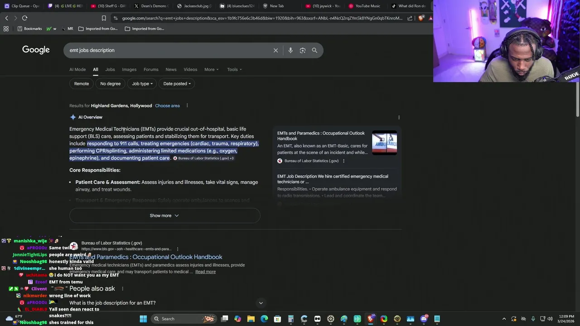Click the Read more link
The image size is (580, 326).
point(205,272)
